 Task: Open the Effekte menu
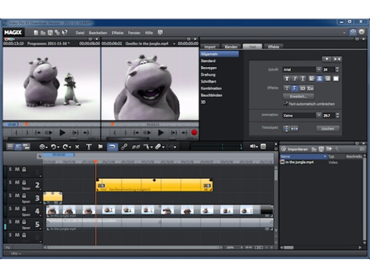[x=118, y=33]
